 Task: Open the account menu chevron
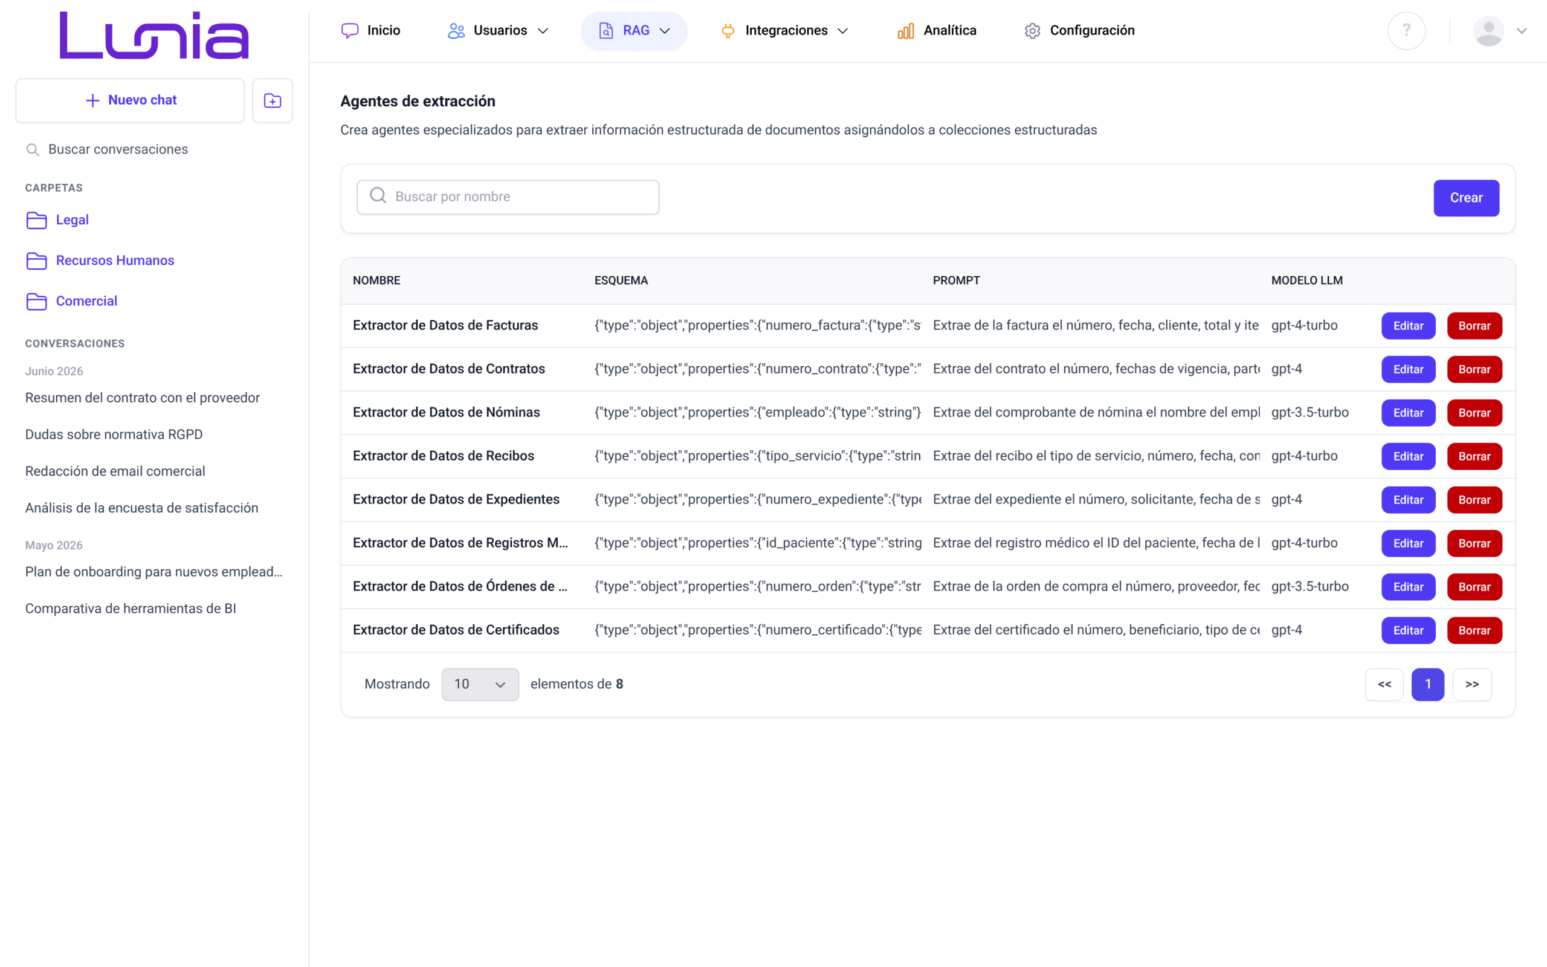pyautogui.click(x=1522, y=31)
